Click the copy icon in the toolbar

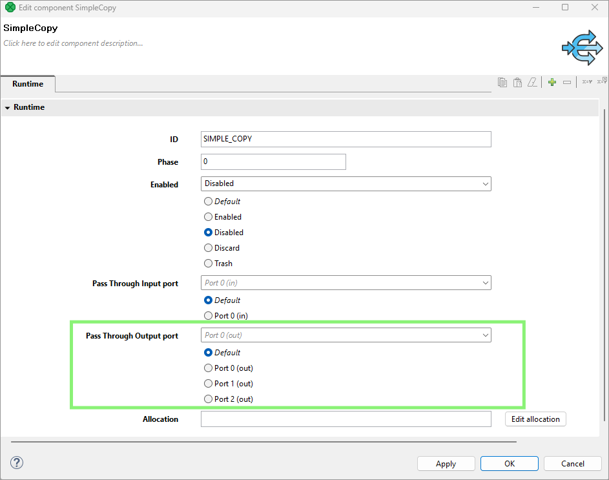click(502, 82)
